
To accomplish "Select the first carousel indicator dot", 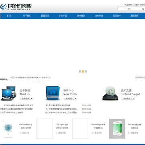I will point(80,71).
